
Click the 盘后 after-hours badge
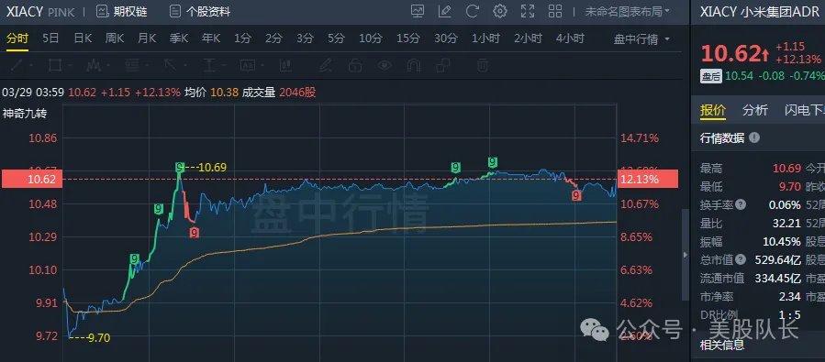pos(711,76)
